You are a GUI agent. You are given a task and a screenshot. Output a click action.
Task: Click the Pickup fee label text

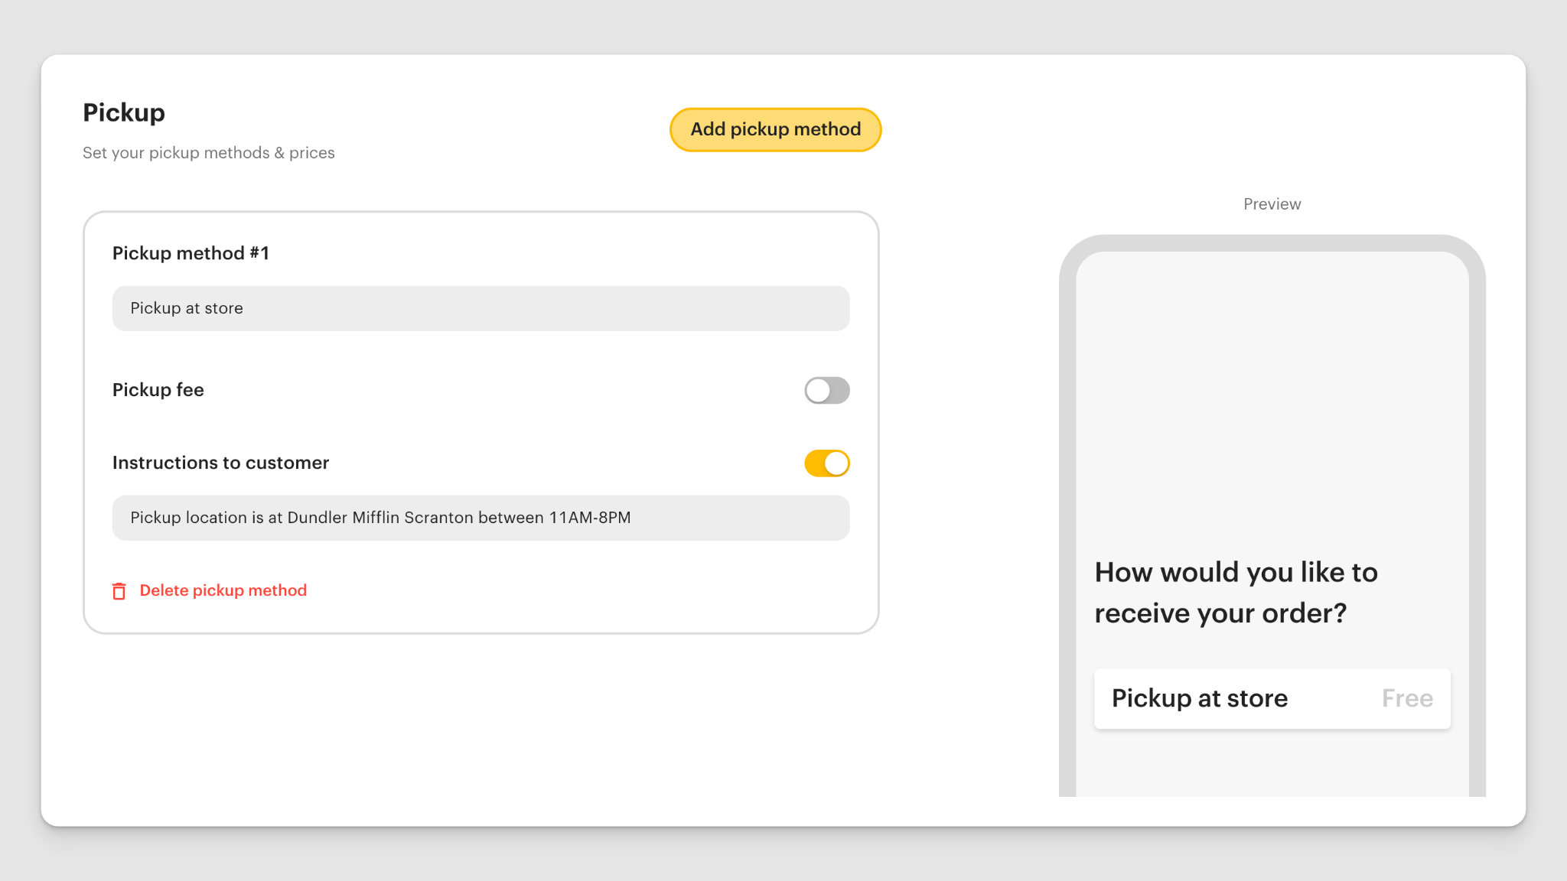(x=158, y=390)
